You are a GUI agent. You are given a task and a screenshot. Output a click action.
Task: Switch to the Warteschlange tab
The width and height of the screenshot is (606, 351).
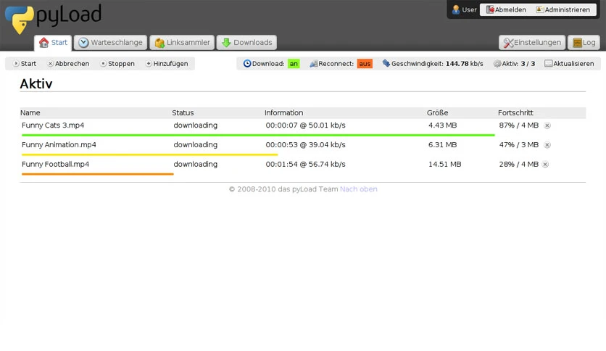coord(110,43)
